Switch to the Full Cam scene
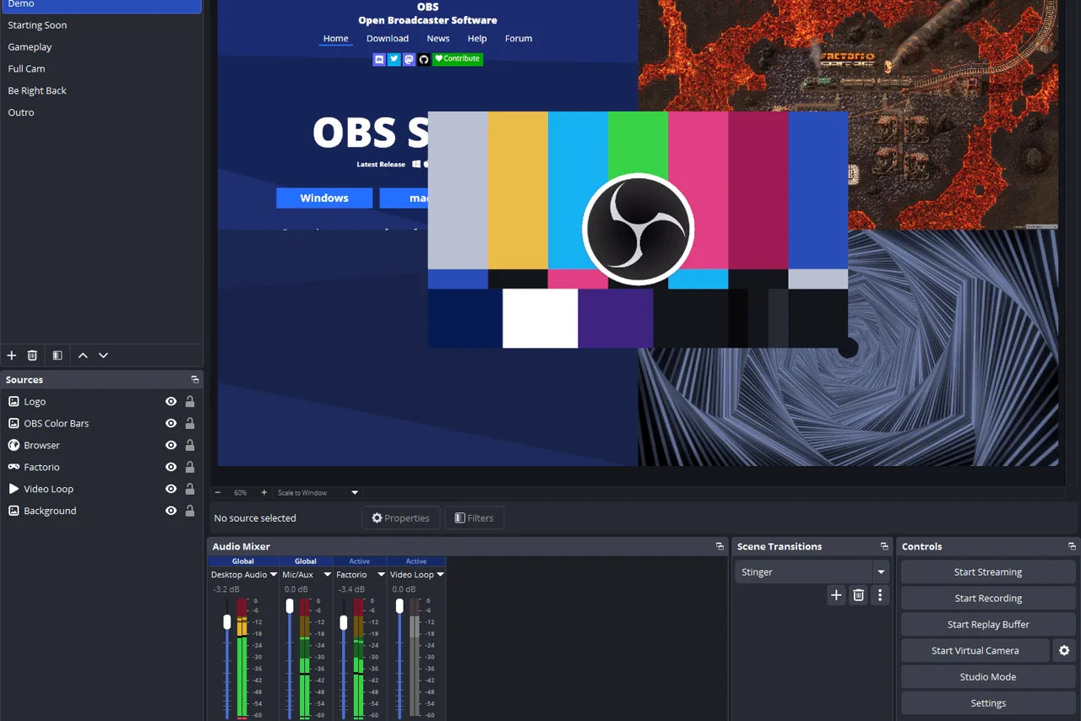The height and width of the screenshot is (721, 1081). click(101, 69)
